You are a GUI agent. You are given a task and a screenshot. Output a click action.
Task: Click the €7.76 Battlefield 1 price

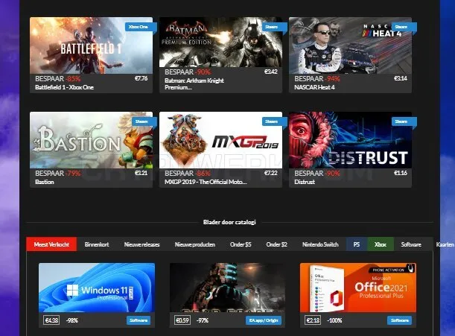tap(141, 78)
